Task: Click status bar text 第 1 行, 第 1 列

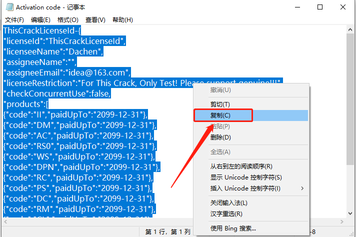Action: pyautogui.click(x=168, y=232)
